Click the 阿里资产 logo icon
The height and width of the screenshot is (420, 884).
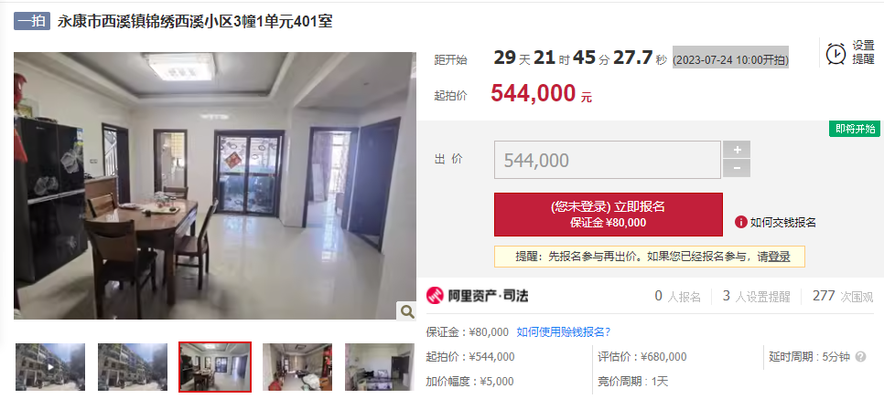click(435, 295)
